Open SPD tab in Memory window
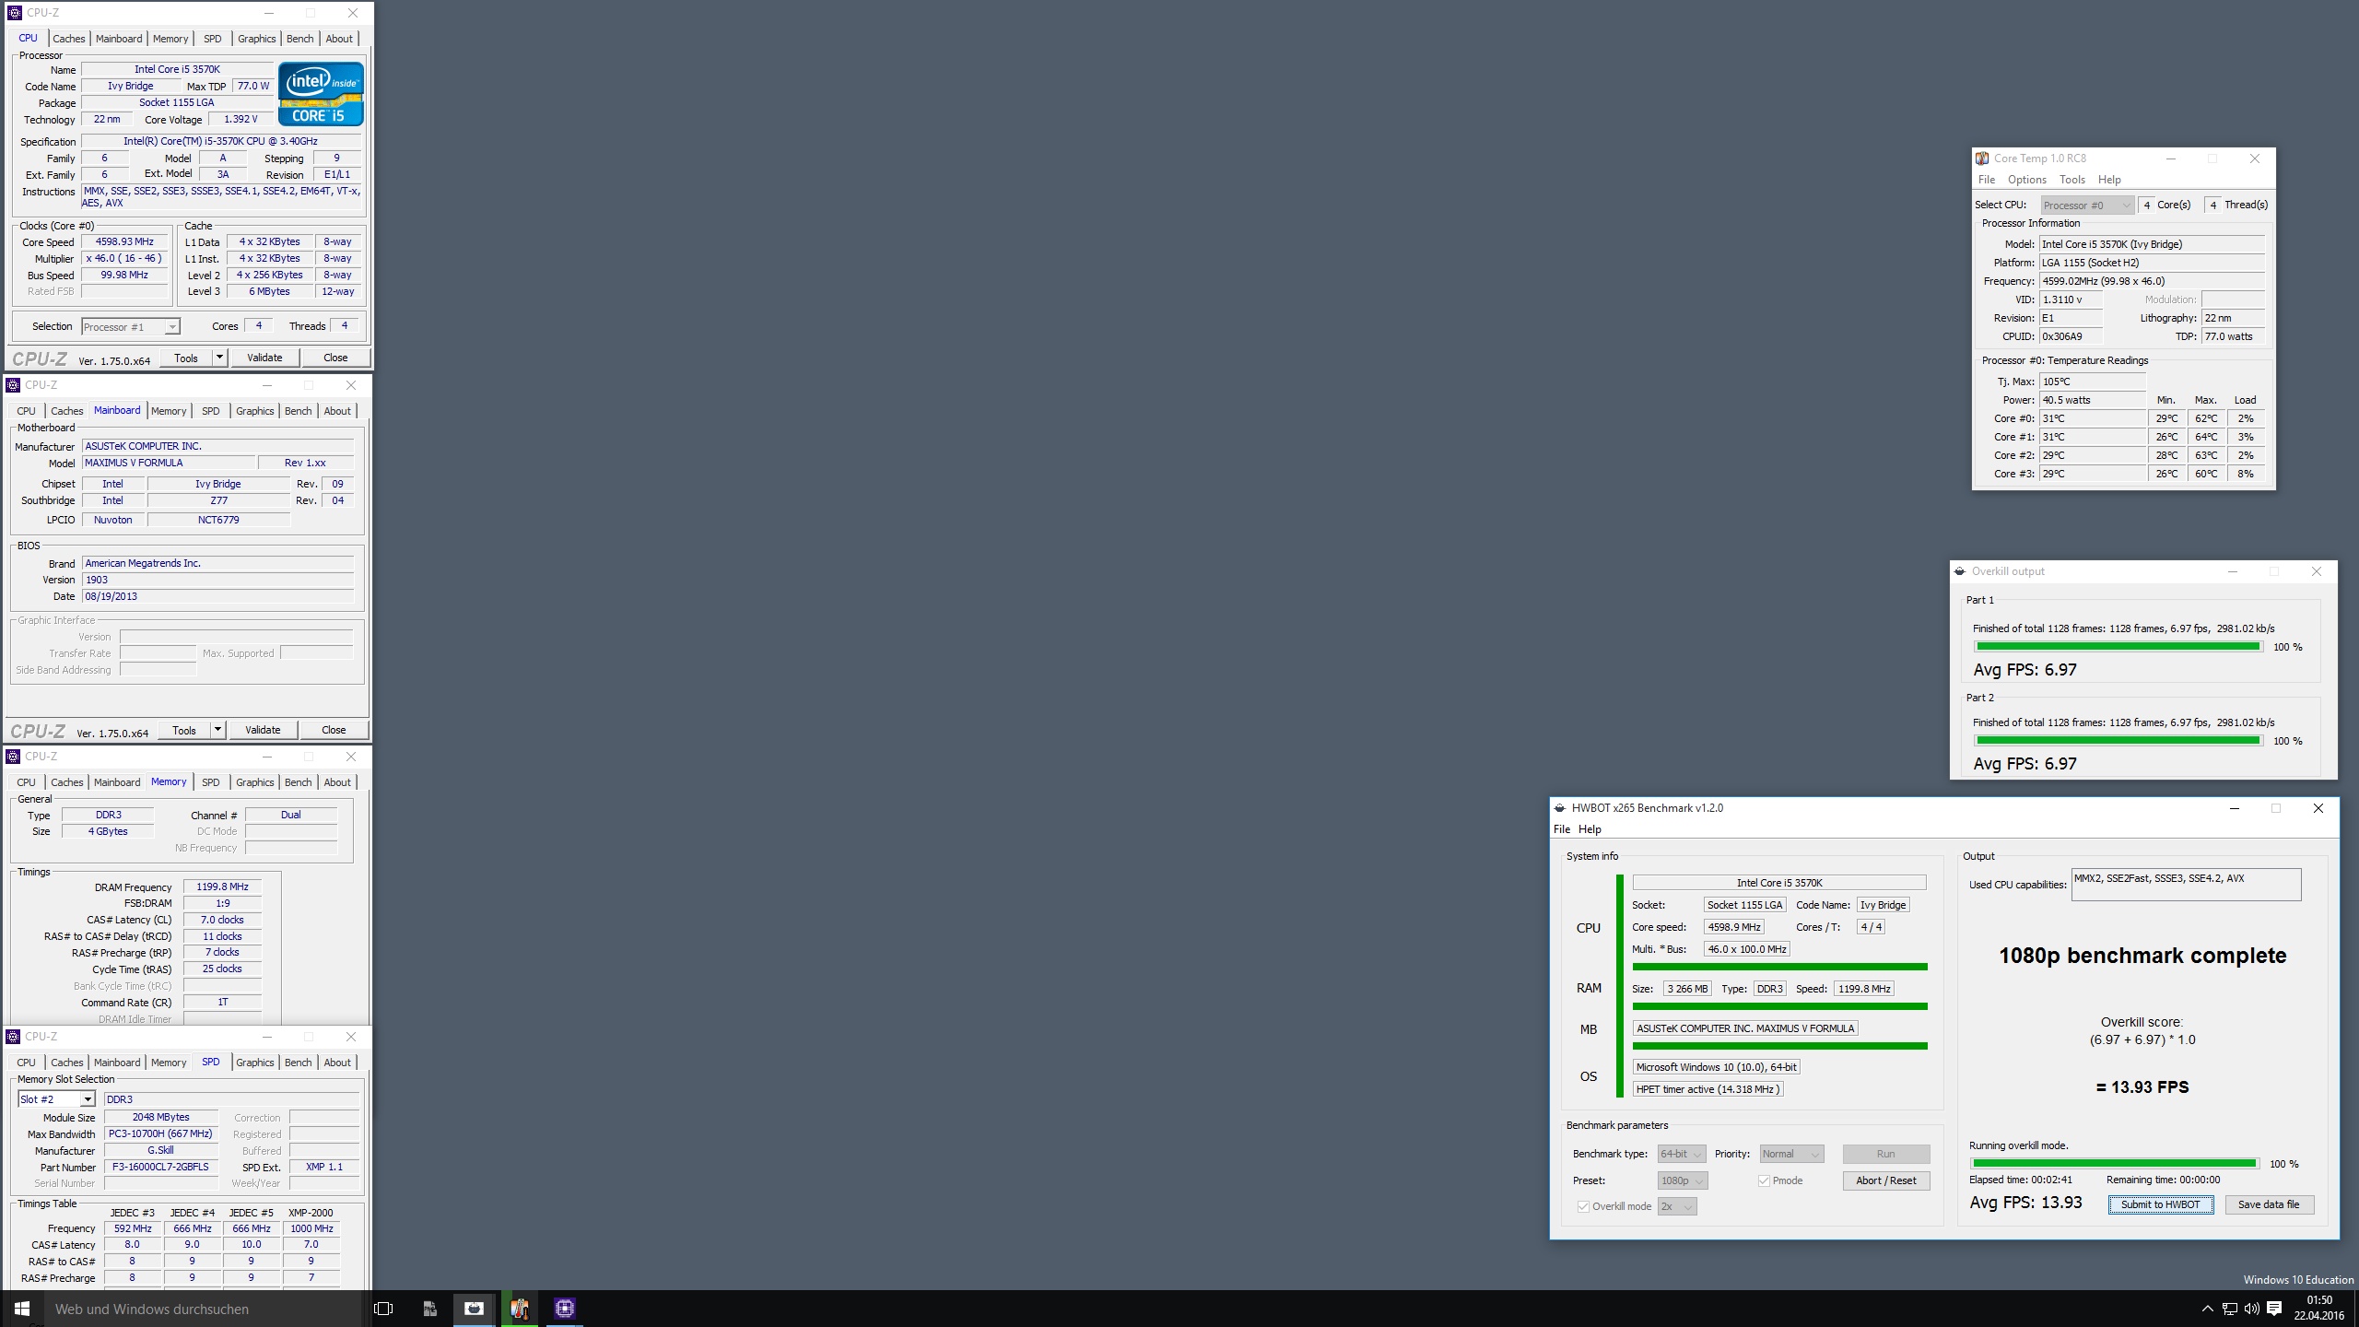 point(211,782)
